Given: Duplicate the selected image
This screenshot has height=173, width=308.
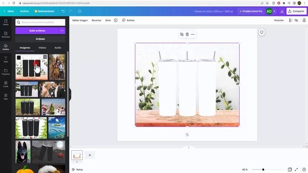Looking at the screenshot, I should tap(182, 34).
